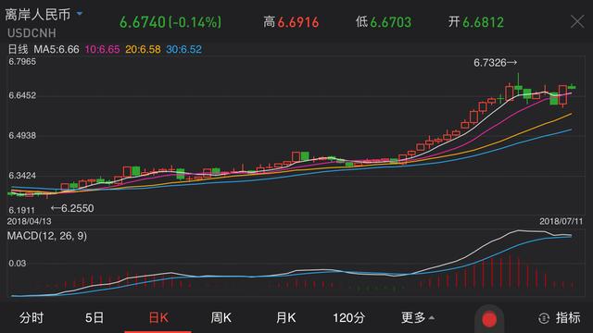Click the 6.2550 lowest price marker
The width and height of the screenshot is (593, 333).
pos(72,208)
